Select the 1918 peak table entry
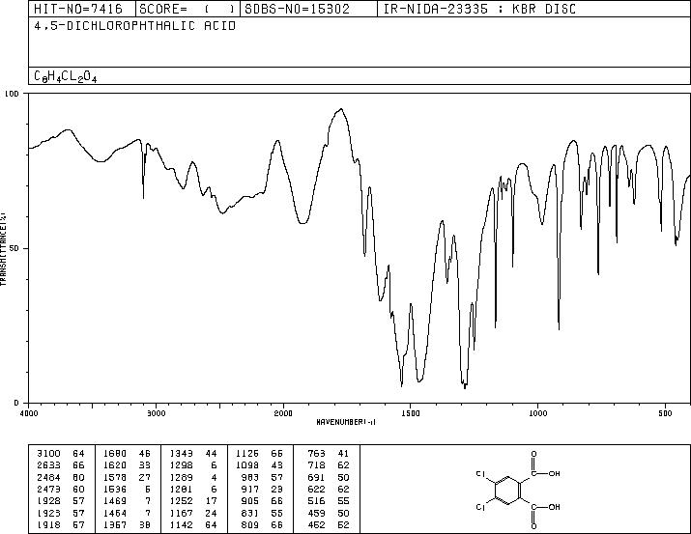Screen dimensions: 691x534 pos(60,524)
